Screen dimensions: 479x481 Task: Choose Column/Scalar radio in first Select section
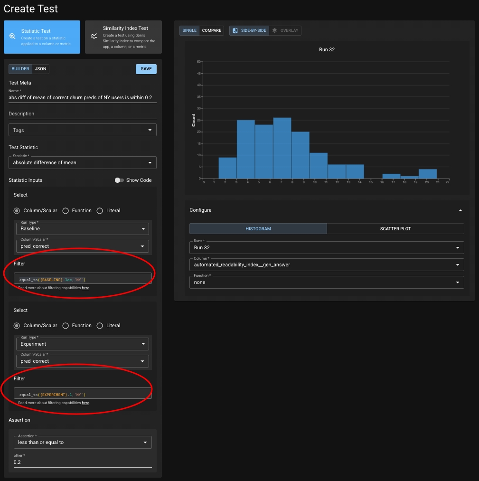tap(17, 211)
